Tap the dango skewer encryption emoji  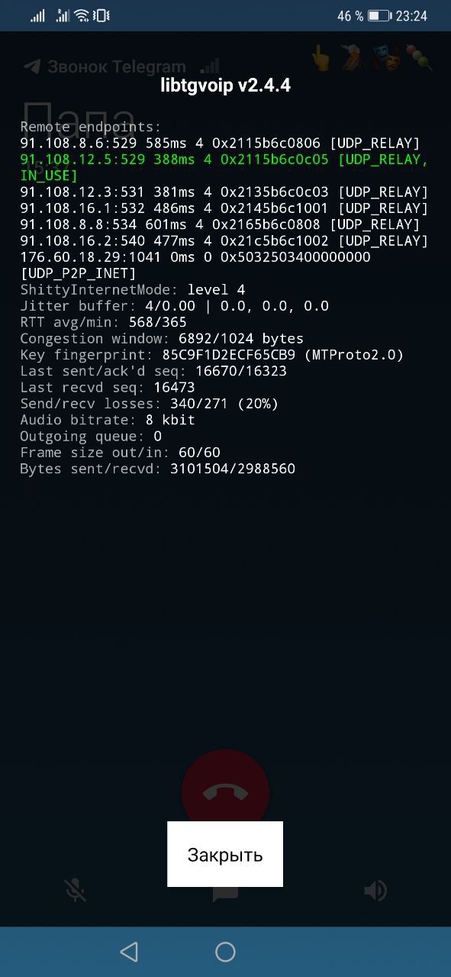pos(419,59)
